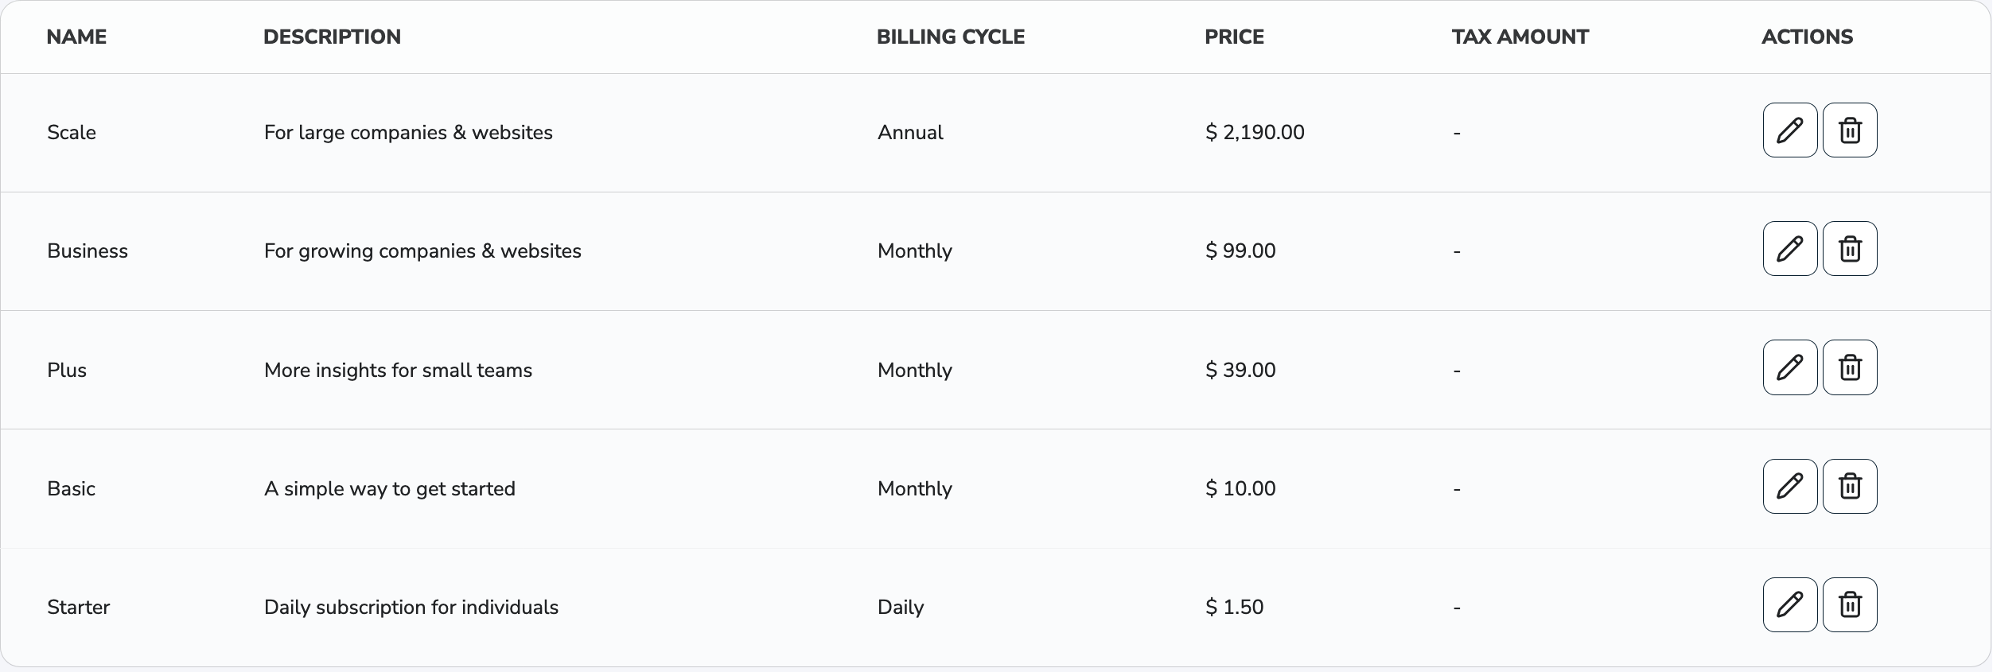Screen dimensions: 1993x672
Task: Trash the Basic plan
Action: point(1850,487)
